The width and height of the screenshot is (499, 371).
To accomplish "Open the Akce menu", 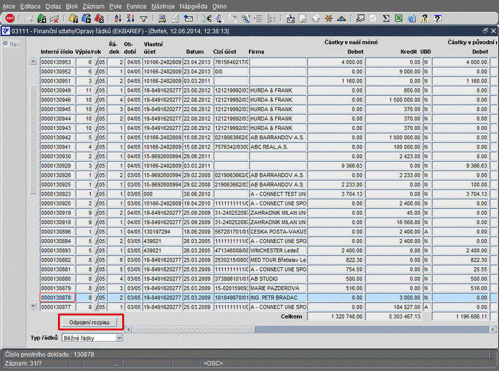I will click(x=9, y=6).
